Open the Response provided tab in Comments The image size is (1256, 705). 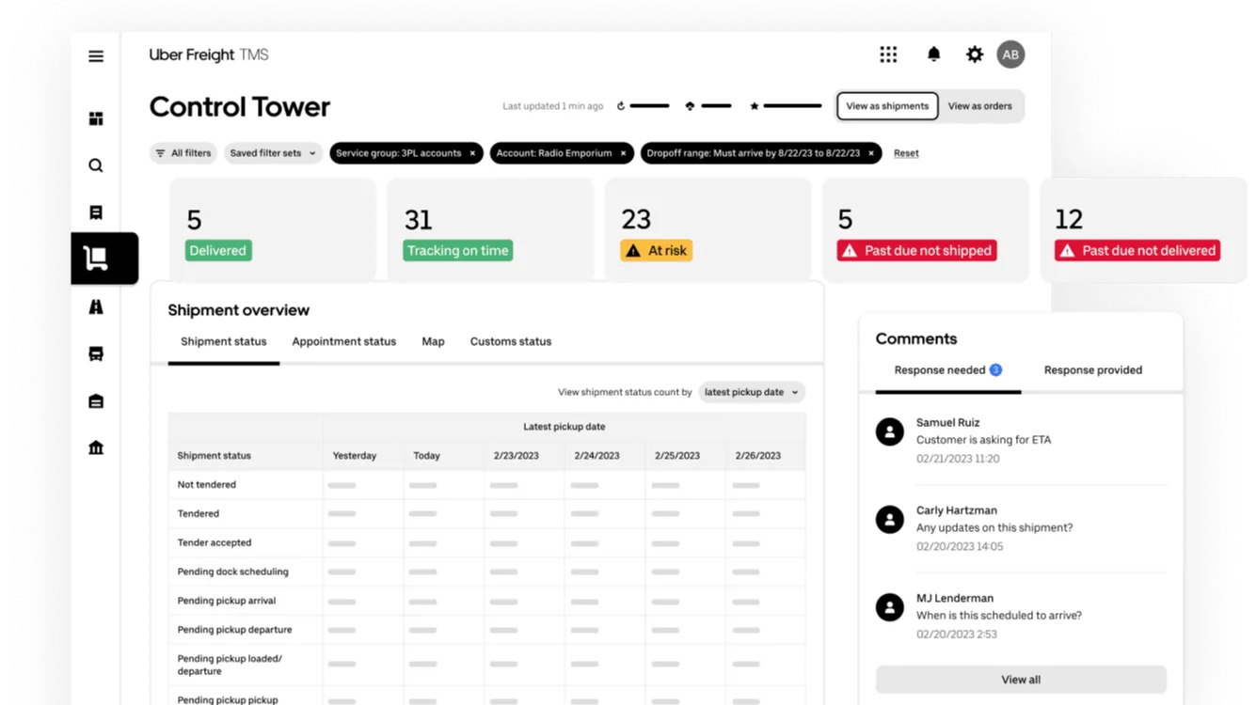1092,369
